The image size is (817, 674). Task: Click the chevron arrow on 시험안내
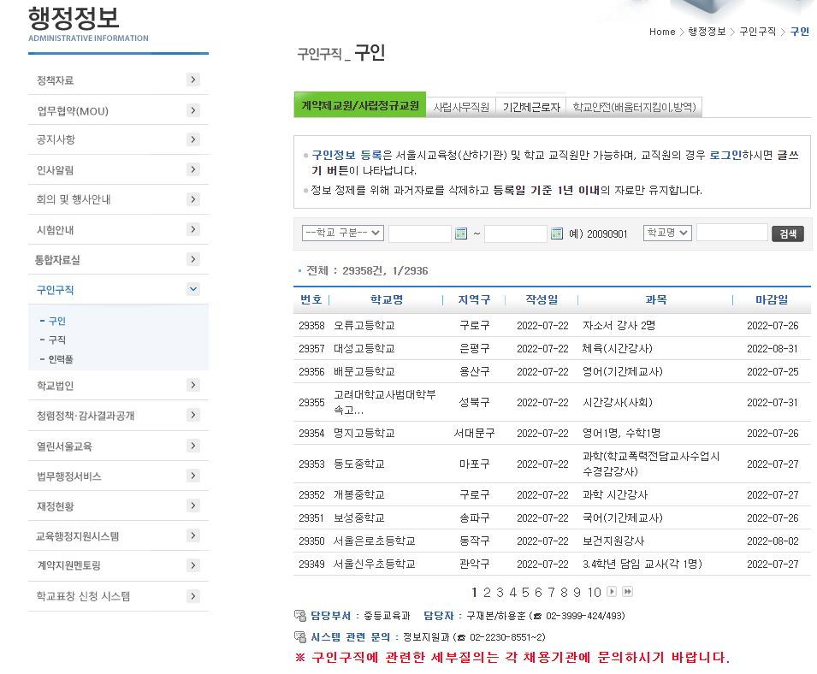pyautogui.click(x=195, y=229)
